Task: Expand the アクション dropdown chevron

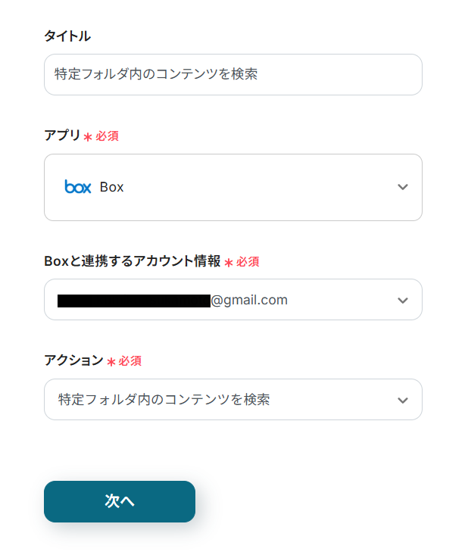Action: click(x=403, y=400)
